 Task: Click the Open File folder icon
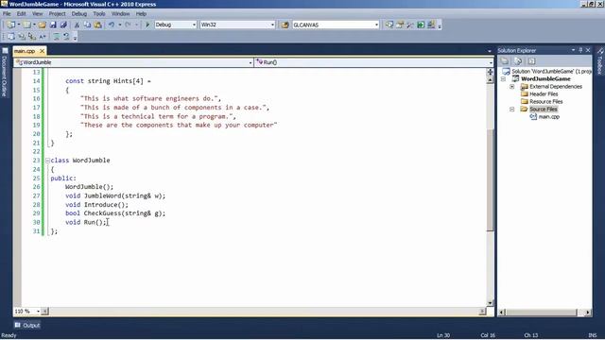pyautogui.click(x=42, y=25)
